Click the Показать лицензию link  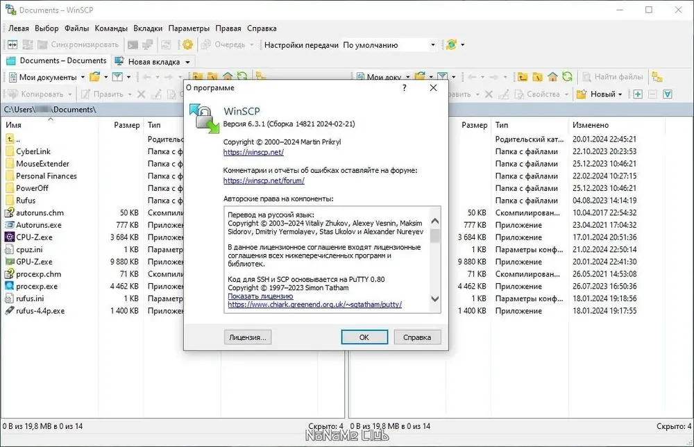[260, 296]
